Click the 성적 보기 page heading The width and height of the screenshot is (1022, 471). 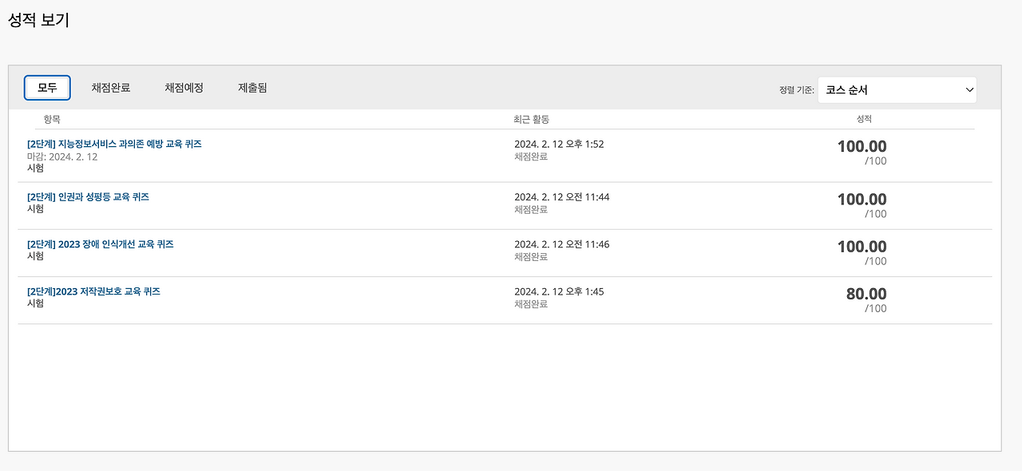click(x=38, y=19)
